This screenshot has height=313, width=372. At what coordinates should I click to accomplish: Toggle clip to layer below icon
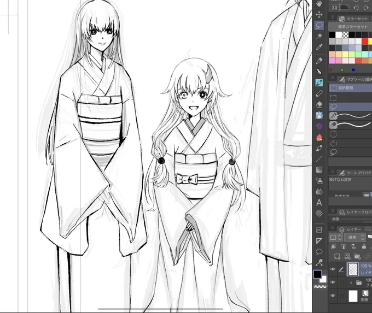click(x=333, y=247)
